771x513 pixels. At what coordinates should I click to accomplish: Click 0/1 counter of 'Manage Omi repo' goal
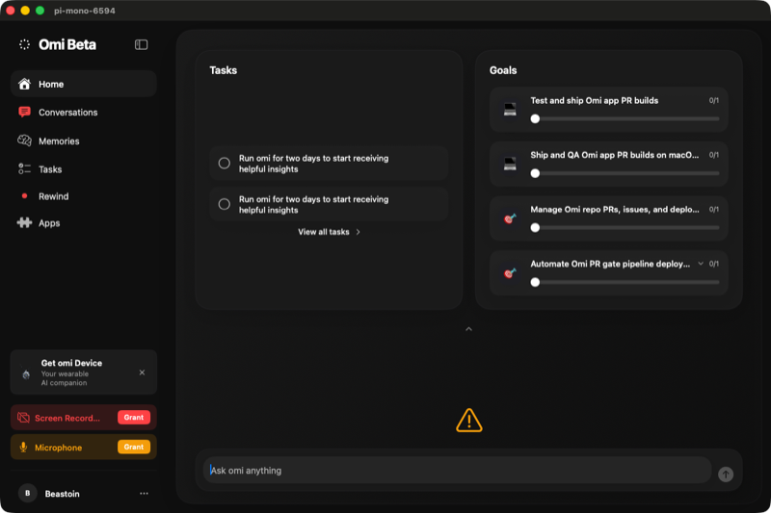(713, 210)
